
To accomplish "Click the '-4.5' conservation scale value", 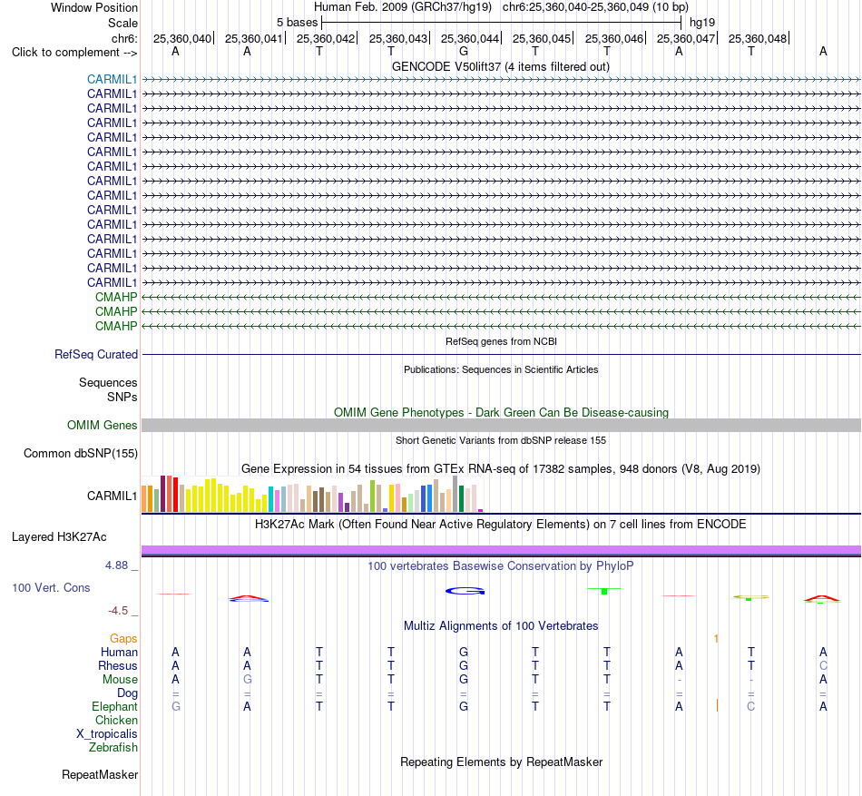I will (x=118, y=610).
